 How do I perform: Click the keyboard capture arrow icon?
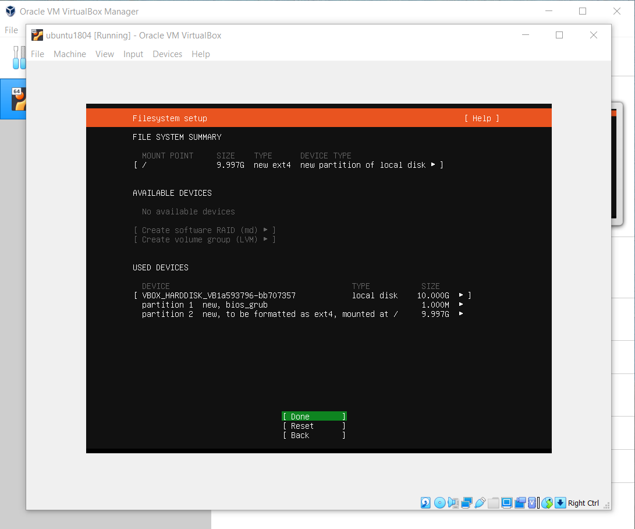pyautogui.click(x=560, y=503)
